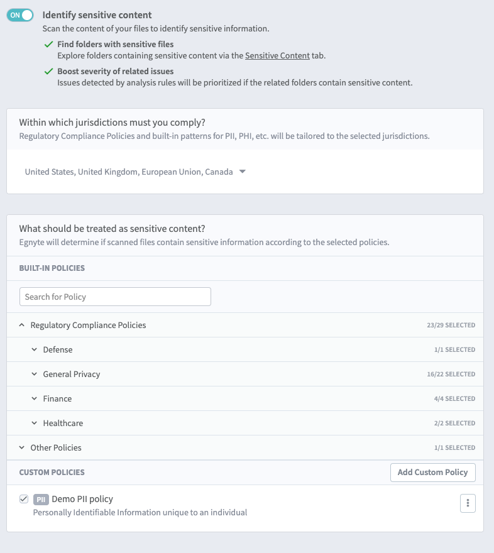Viewport: 494px width, 553px height.
Task: Uncheck the Demo PII policy checkbox
Action: coord(24,499)
